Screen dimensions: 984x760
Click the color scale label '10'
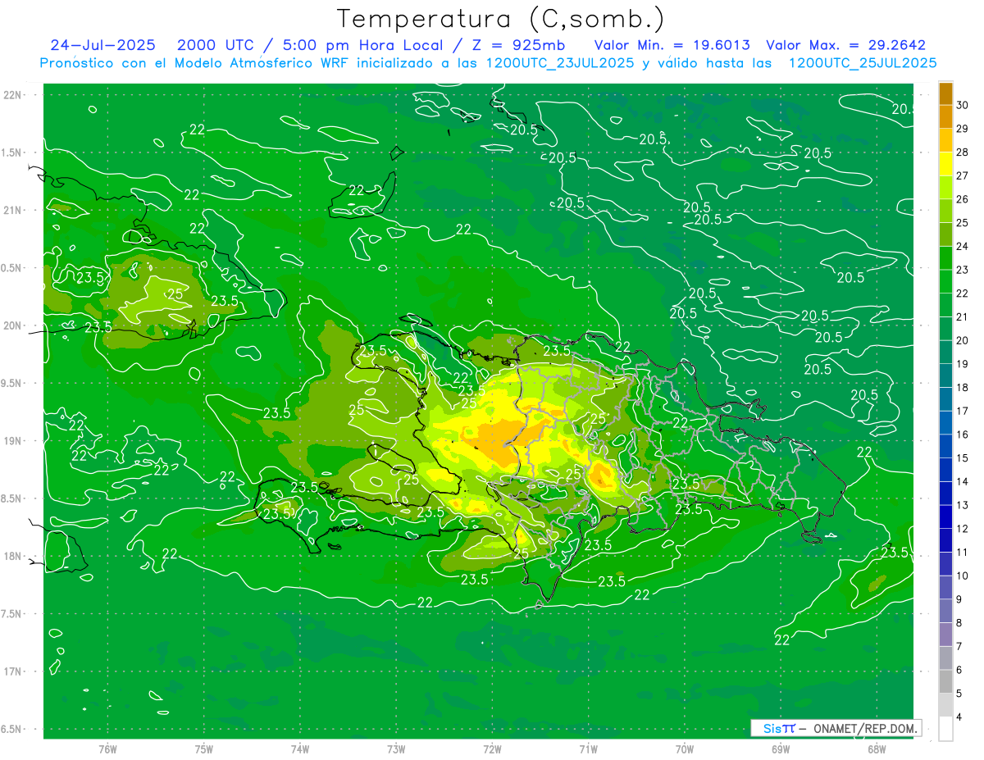[963, 576]
